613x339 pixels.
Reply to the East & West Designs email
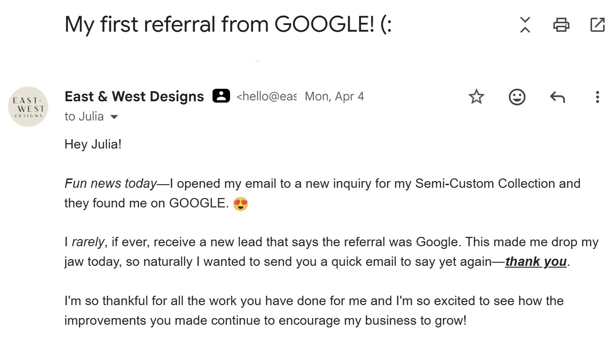(557, 97)
